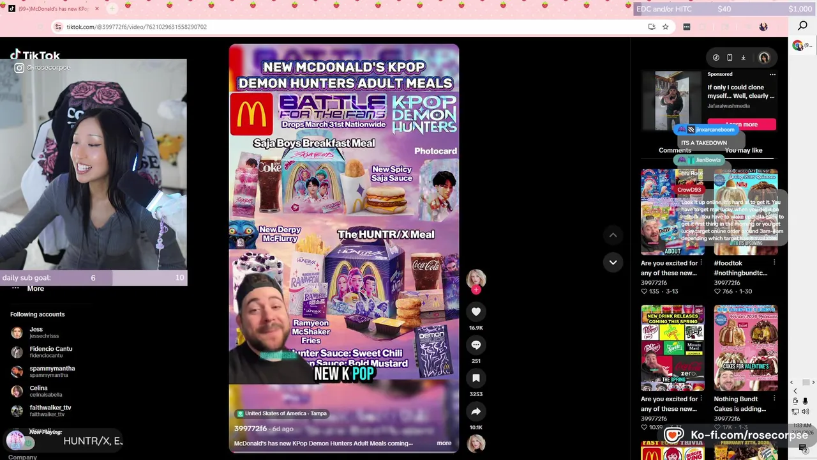Viewport: 817px width, 460px height.
Task: Bookmark this page with the star icon
Action: tap(665, 27)
